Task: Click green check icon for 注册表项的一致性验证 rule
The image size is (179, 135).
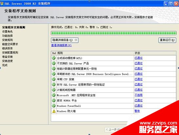Action: pos(54,85)
